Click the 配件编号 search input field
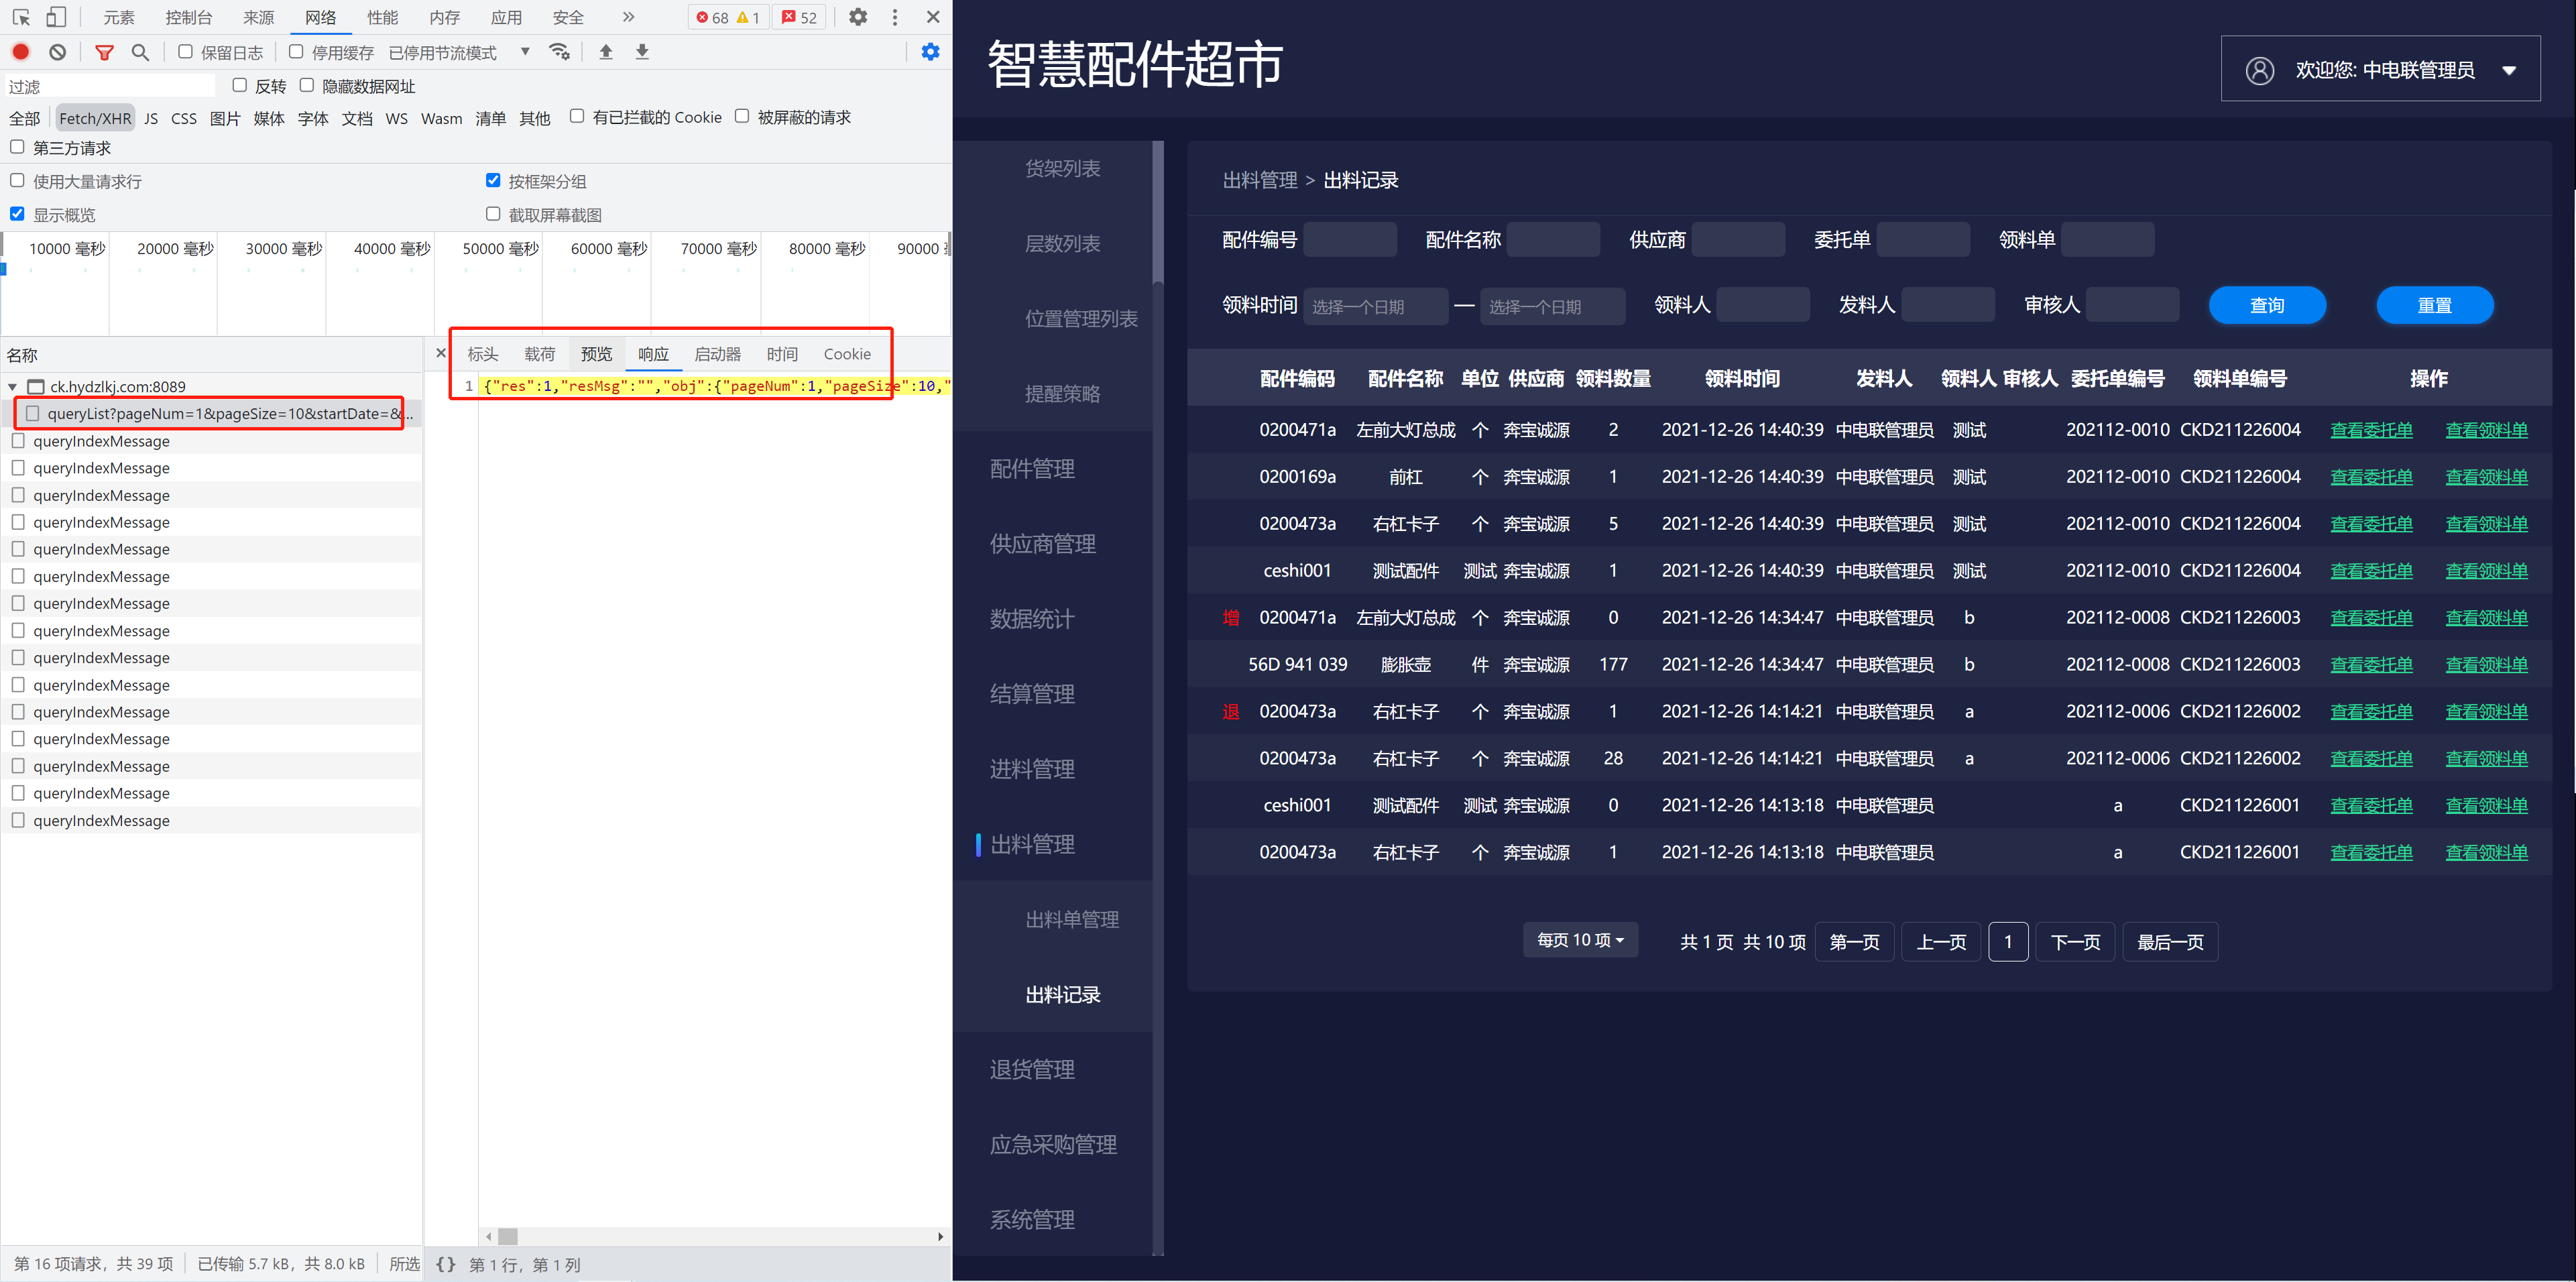Image resolution: width=2576 pixels, height=1282 pixels. point(1350,239)
